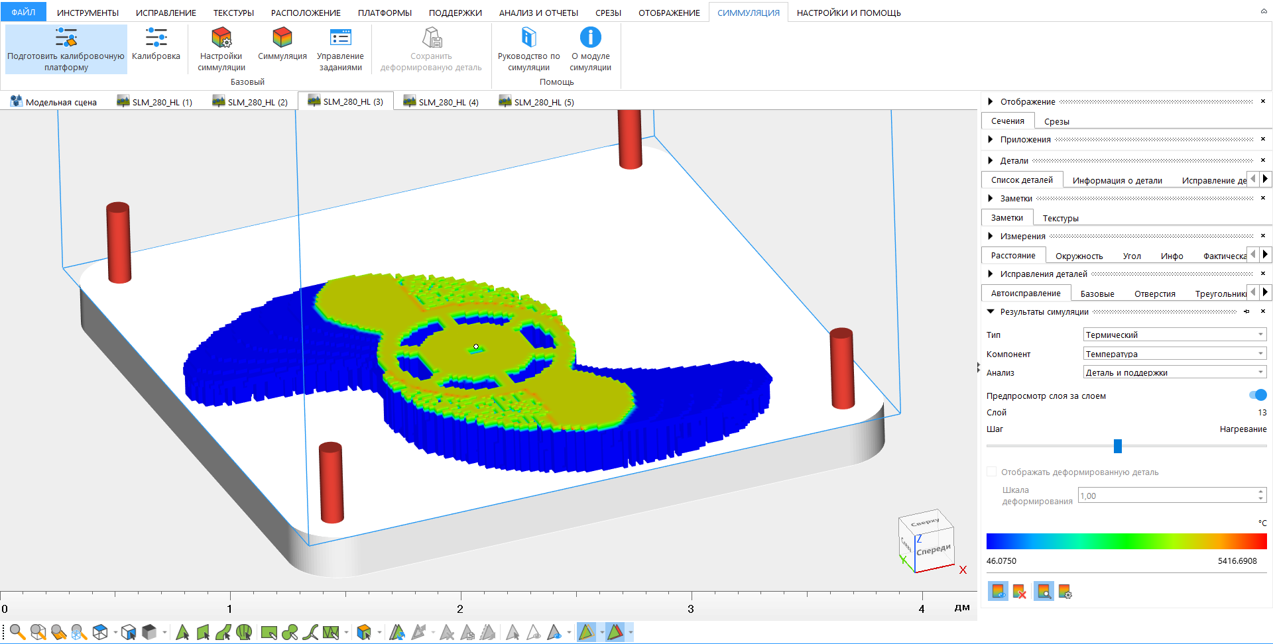The image size is (1273, 644).
Task: Open the Модельная сцена tab
Action: [x=54, y=101]
